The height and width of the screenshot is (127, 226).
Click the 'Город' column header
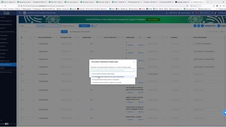coord(149,37)
